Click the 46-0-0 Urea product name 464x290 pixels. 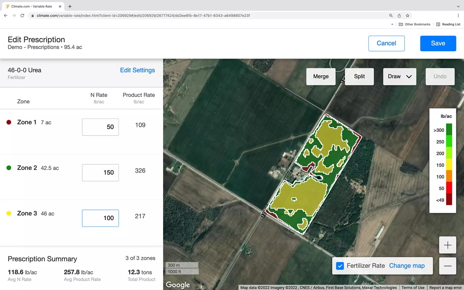pyautogui.click(x=25, y=70)
